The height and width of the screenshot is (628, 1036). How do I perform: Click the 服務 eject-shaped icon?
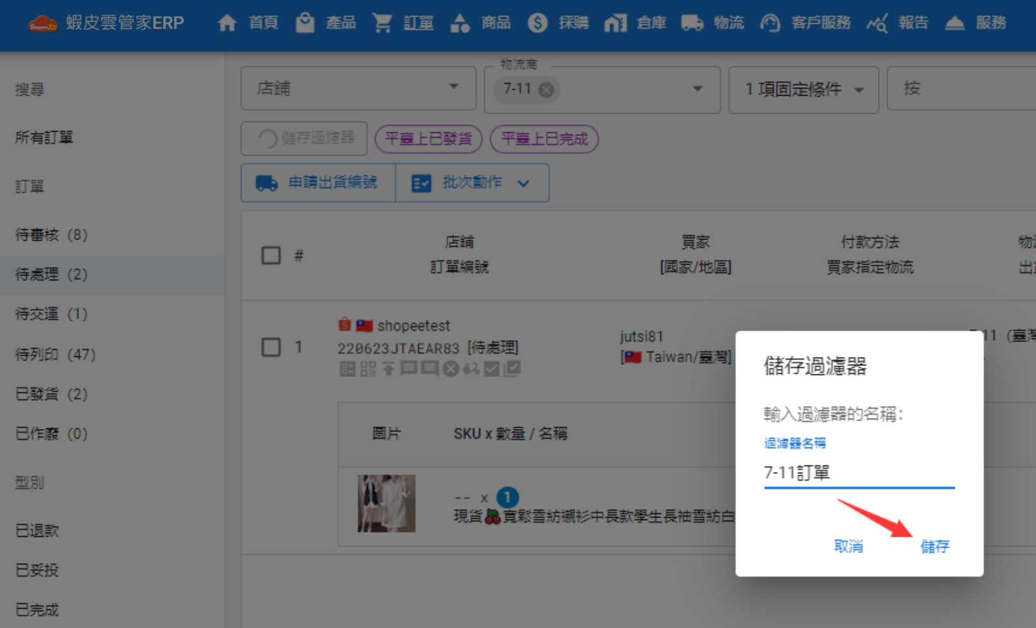click(x=955, y=23)
